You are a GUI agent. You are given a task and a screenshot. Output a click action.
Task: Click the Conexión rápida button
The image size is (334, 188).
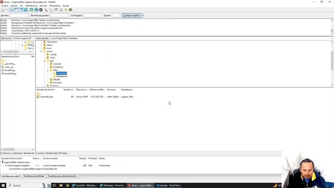click(131, 15)
